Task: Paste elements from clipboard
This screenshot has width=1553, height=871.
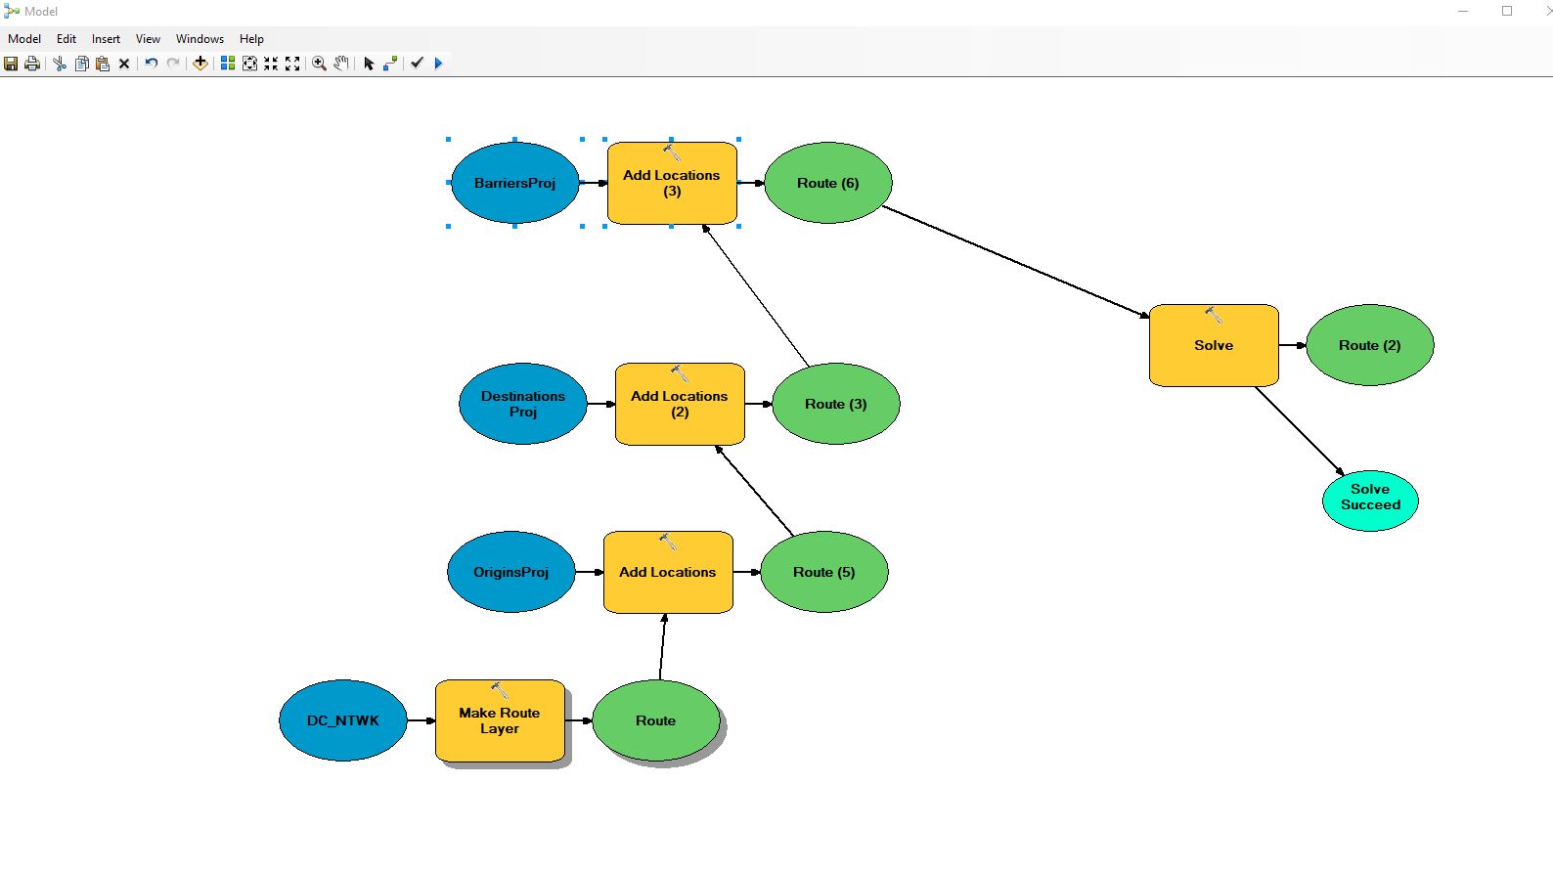Action: tap(103, 64)
